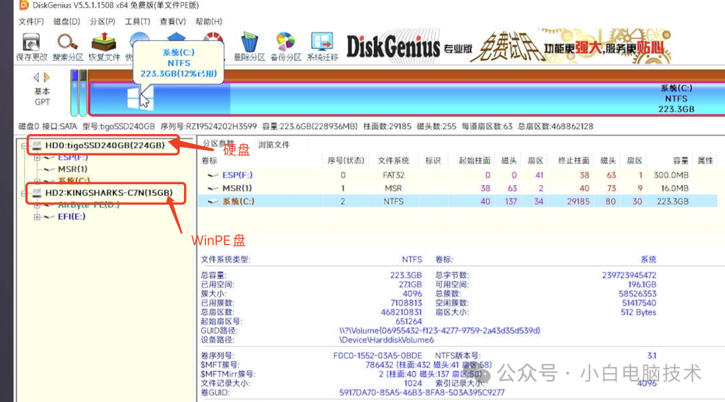The height and width of the screenshot is (402, 725).
Task: Go to next disk with orange right arrow
Action: click(x=46, y=77)
